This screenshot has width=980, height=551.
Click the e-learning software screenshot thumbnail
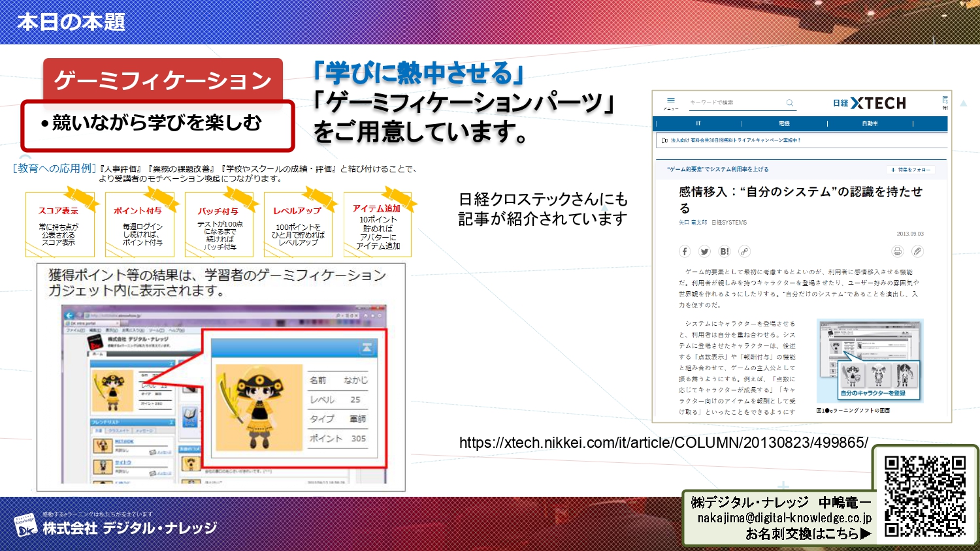(870, 360)
